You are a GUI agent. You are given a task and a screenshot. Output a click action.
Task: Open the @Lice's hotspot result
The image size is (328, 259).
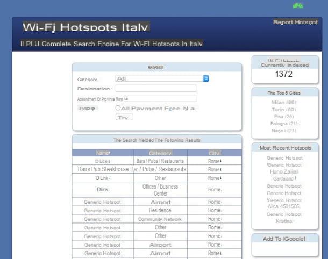tap(102, 161)
